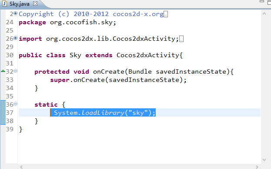Collapse the onCreate method at line 32
Screen dimensions: 271x169
pyautogui.click(x=16, y=71)
